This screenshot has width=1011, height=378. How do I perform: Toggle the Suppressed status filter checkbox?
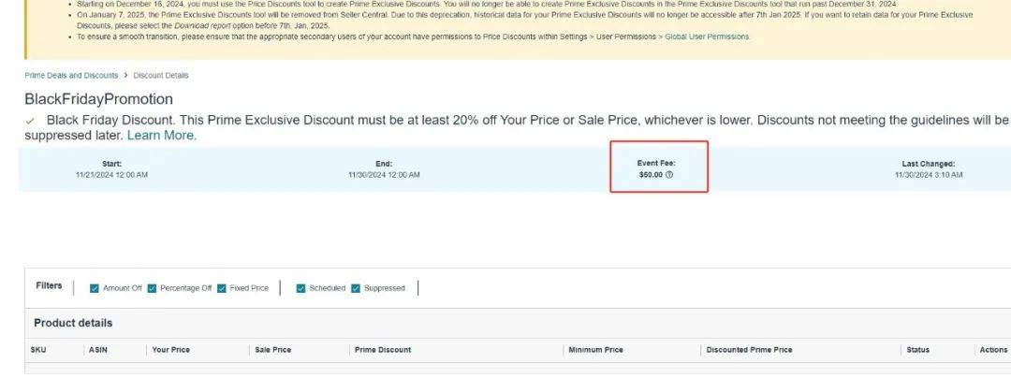click(x=356, y=288)
